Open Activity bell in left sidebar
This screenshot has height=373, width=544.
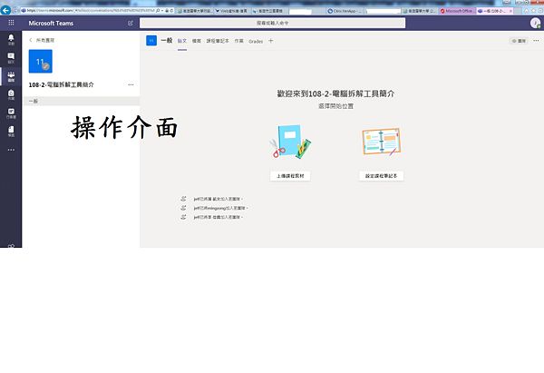11,41
